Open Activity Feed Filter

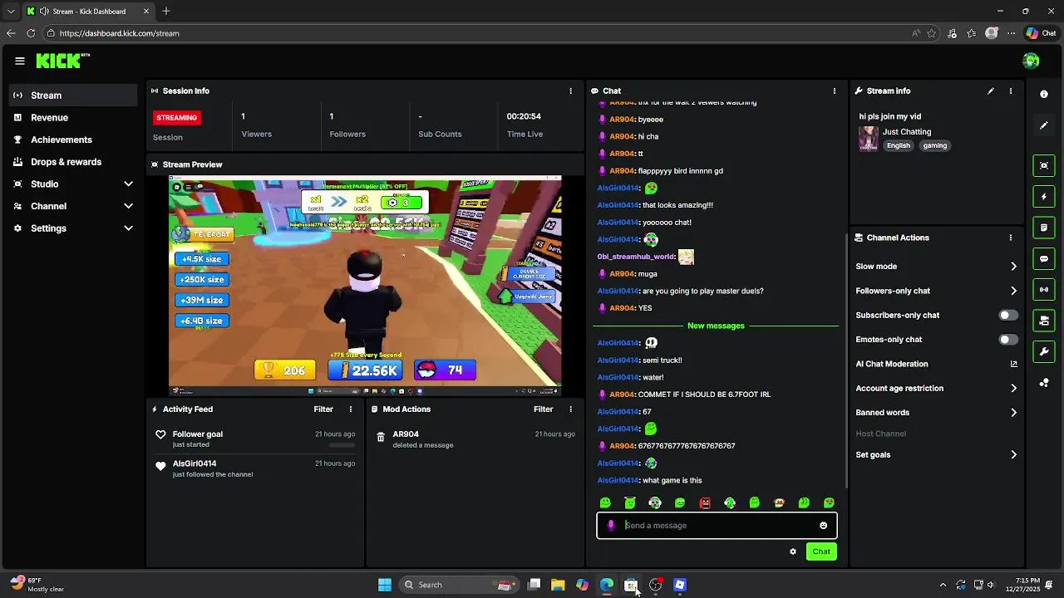point(323,409)
